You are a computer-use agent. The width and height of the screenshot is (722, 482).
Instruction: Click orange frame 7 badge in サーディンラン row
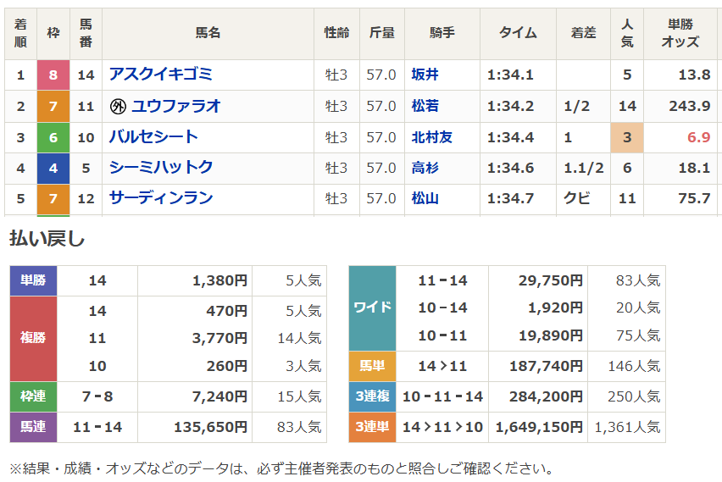(53, 199)
